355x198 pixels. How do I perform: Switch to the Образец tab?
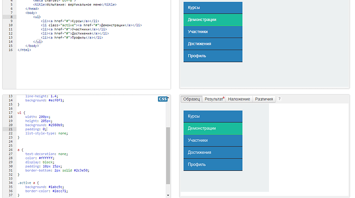tap(191, 99)
